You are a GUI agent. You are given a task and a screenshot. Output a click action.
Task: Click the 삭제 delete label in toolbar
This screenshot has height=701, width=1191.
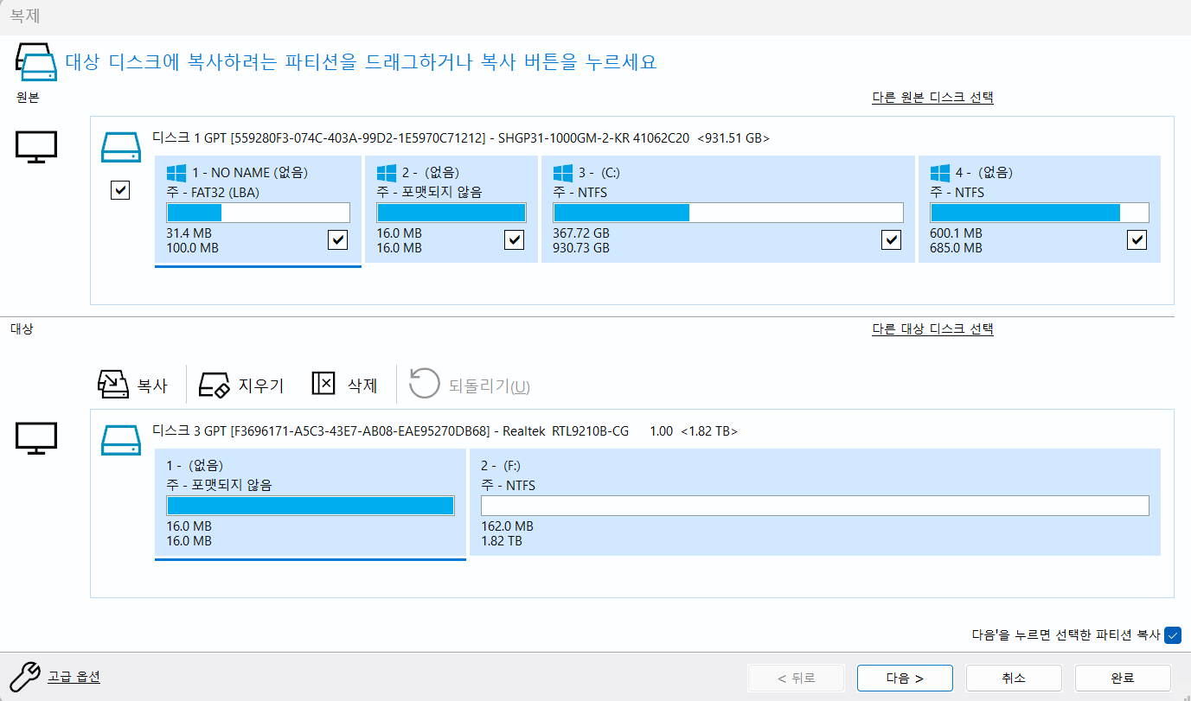pos(362,386)
